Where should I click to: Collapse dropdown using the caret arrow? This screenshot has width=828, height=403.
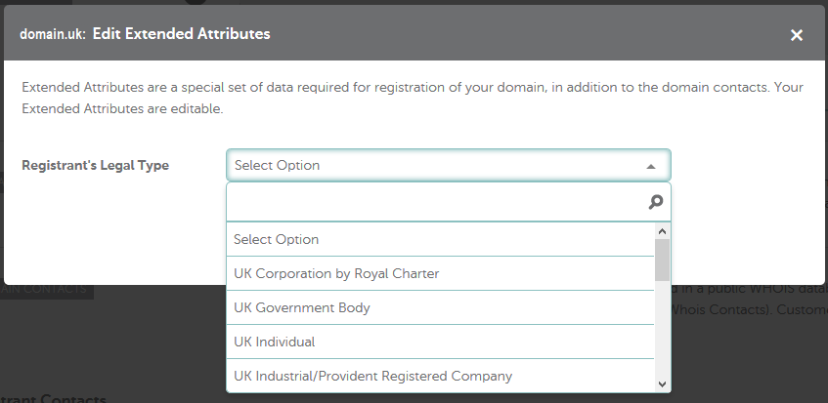tap(651, 167)
